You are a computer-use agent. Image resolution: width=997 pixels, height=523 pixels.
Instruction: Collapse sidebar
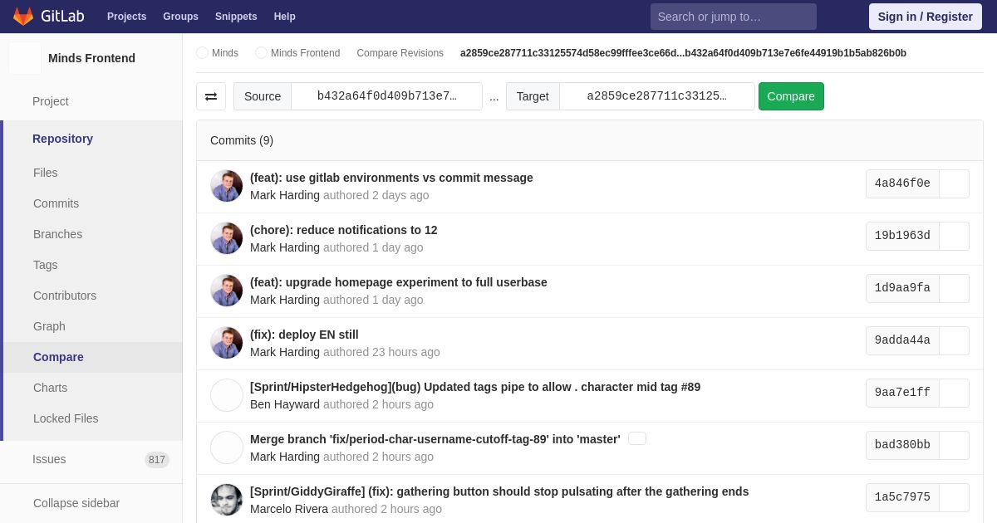76,503
